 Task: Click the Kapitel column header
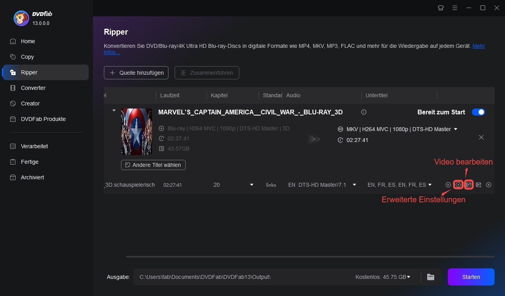click(219, 95)
